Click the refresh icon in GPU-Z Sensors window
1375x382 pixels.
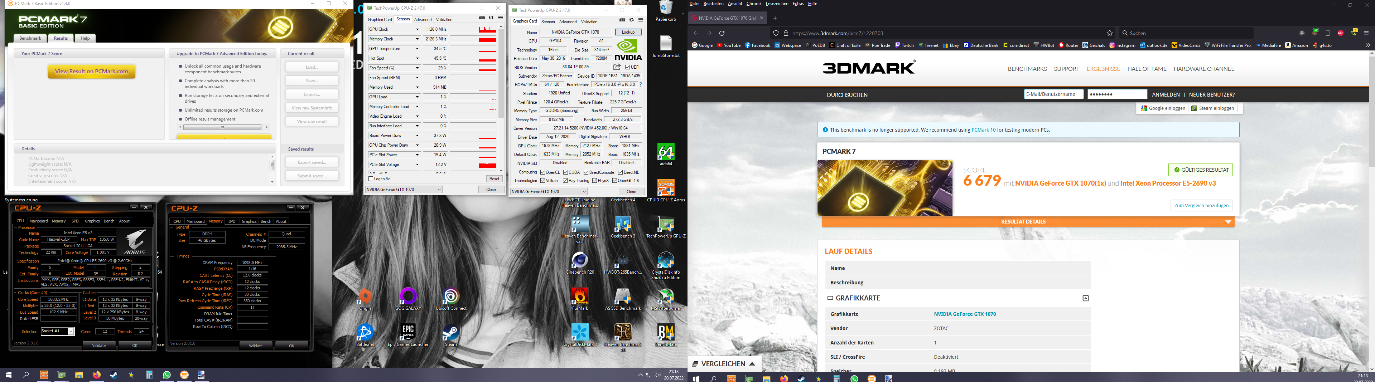(x=491, y=18)
